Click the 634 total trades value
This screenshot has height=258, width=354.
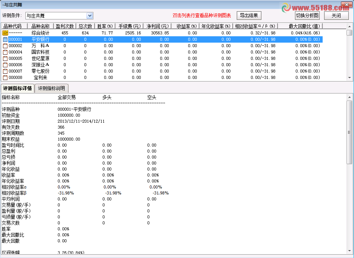(86, 33)
